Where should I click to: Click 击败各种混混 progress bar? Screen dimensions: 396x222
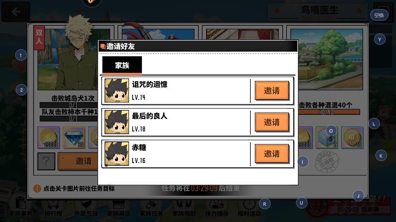coord(329,112)
